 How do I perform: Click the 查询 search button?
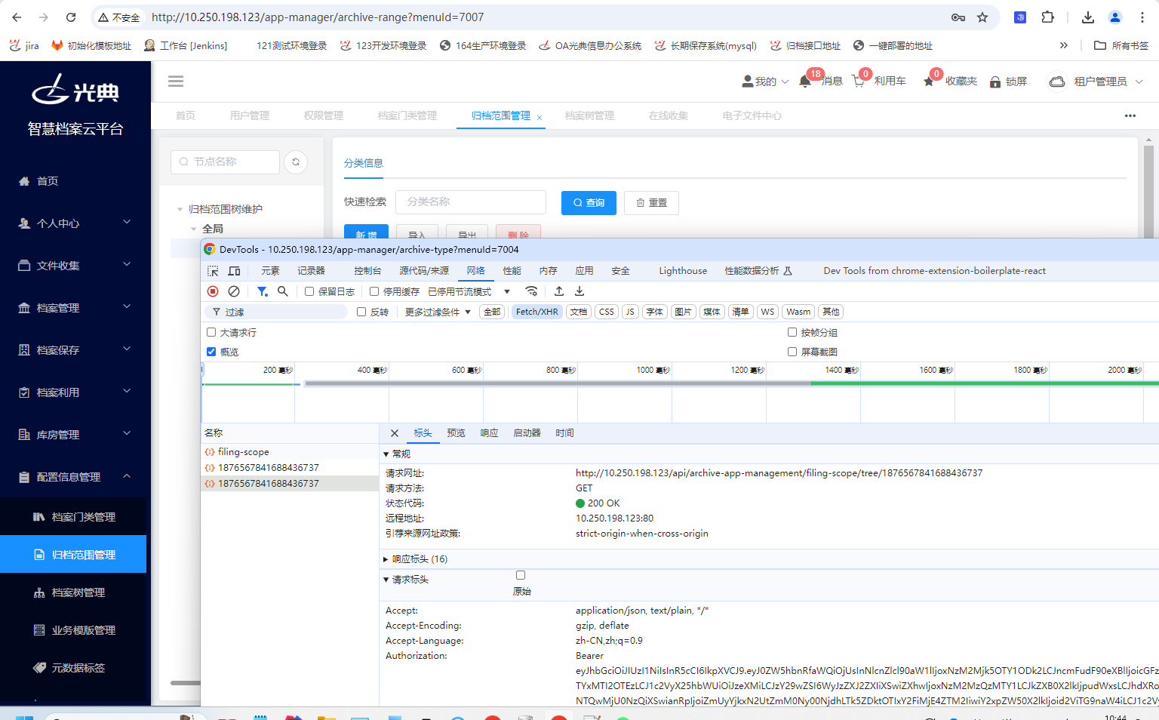coord(589,203)
